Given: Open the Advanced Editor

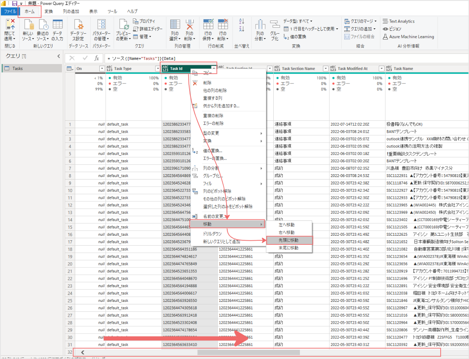Looking at the screenshot, I should [x=148, y=29].
